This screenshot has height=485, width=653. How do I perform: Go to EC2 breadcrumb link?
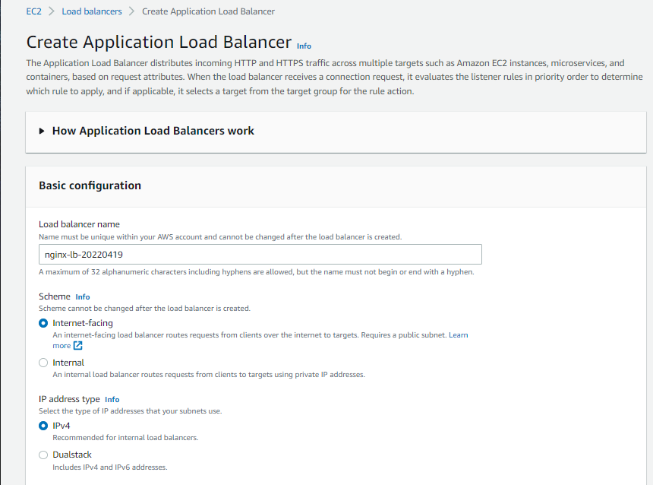33,11
